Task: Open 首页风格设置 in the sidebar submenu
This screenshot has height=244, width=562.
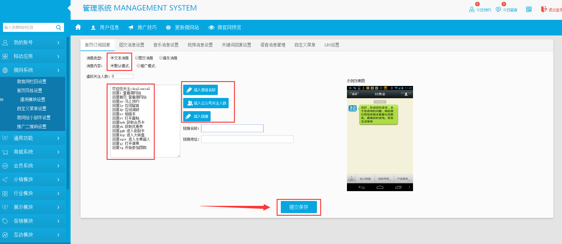Action: pos(29,90)
